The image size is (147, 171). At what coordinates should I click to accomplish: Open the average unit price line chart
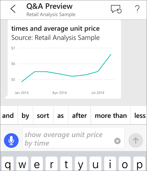[64, 59]
